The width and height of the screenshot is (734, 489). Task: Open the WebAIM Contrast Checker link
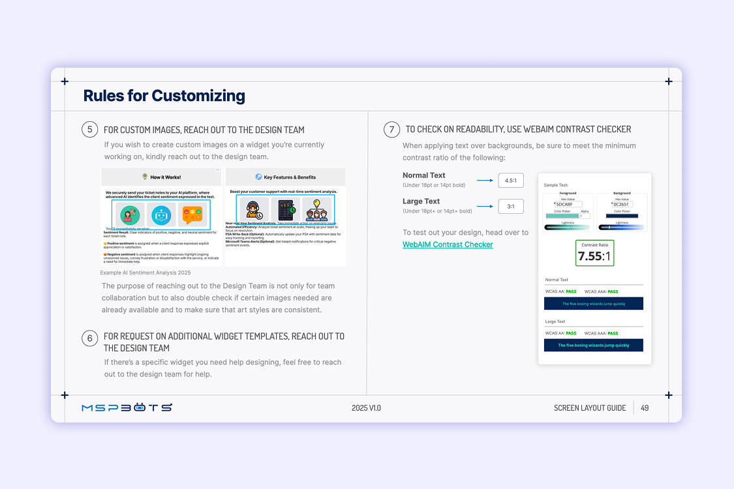pyautogui.click(x=448, y=244)
